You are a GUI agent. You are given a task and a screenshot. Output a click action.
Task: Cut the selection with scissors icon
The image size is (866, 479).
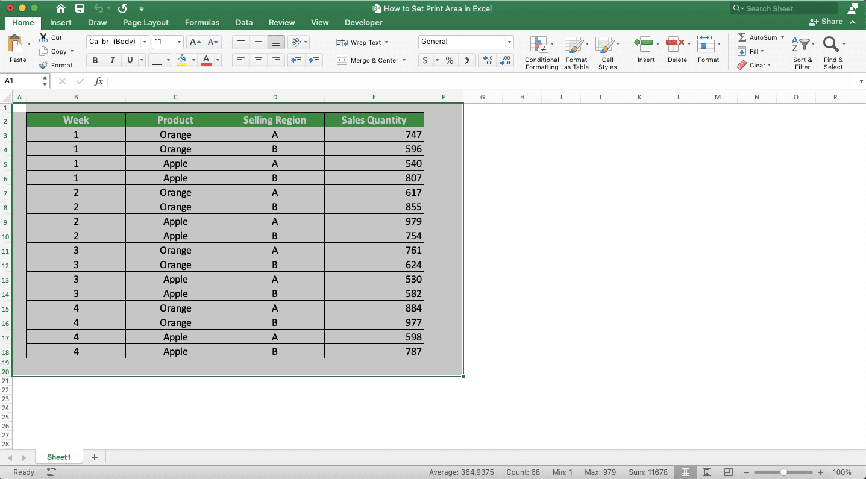pos(43,37)
